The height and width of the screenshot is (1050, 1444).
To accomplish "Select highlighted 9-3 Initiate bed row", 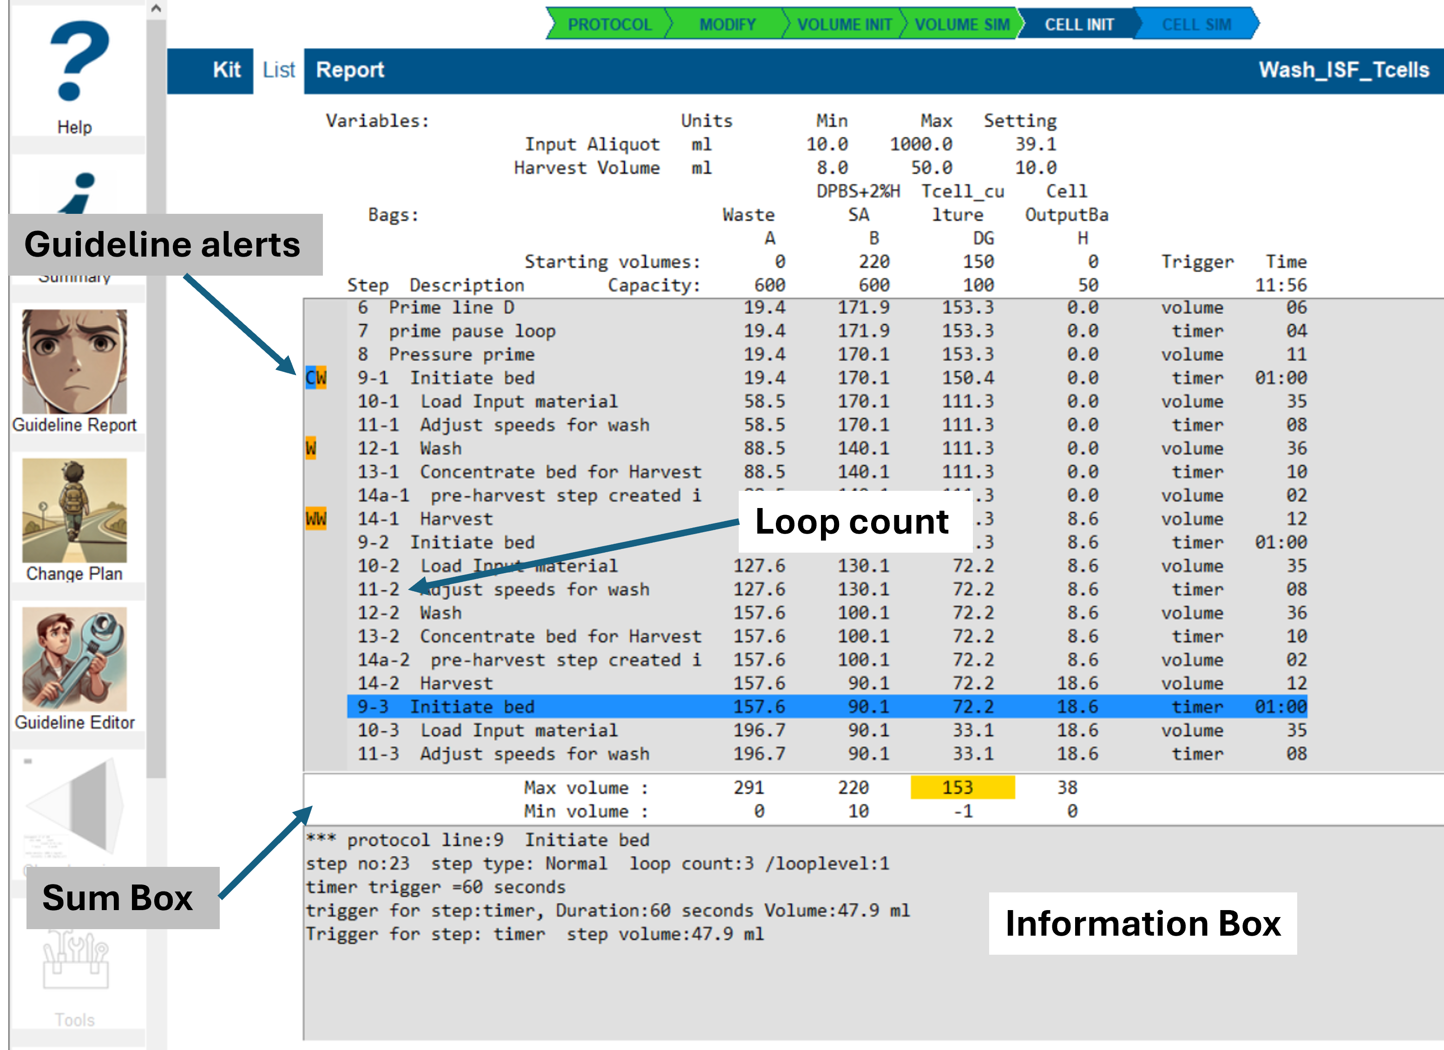I will click(471, 707).
